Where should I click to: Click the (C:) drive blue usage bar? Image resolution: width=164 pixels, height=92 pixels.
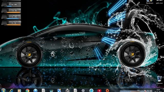9,6
